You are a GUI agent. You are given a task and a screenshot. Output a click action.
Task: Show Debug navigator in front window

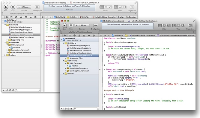[84, 36]
